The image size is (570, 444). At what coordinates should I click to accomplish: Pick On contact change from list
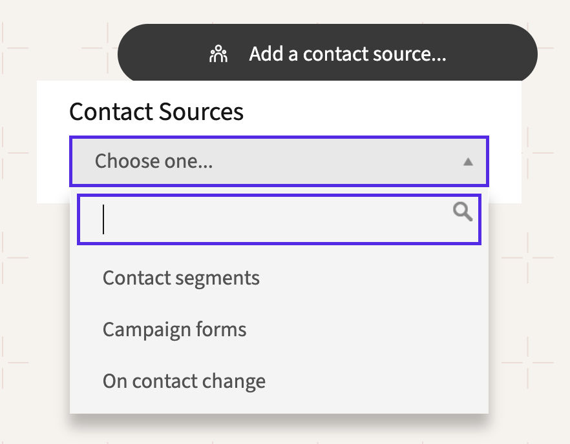pyautogui.click(x=184, y=381)
